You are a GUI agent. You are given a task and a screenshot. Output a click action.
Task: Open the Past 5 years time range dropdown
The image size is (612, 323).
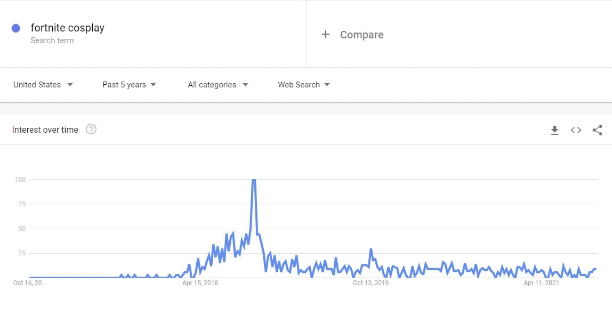pyautogui.click(x=128, y=84)
